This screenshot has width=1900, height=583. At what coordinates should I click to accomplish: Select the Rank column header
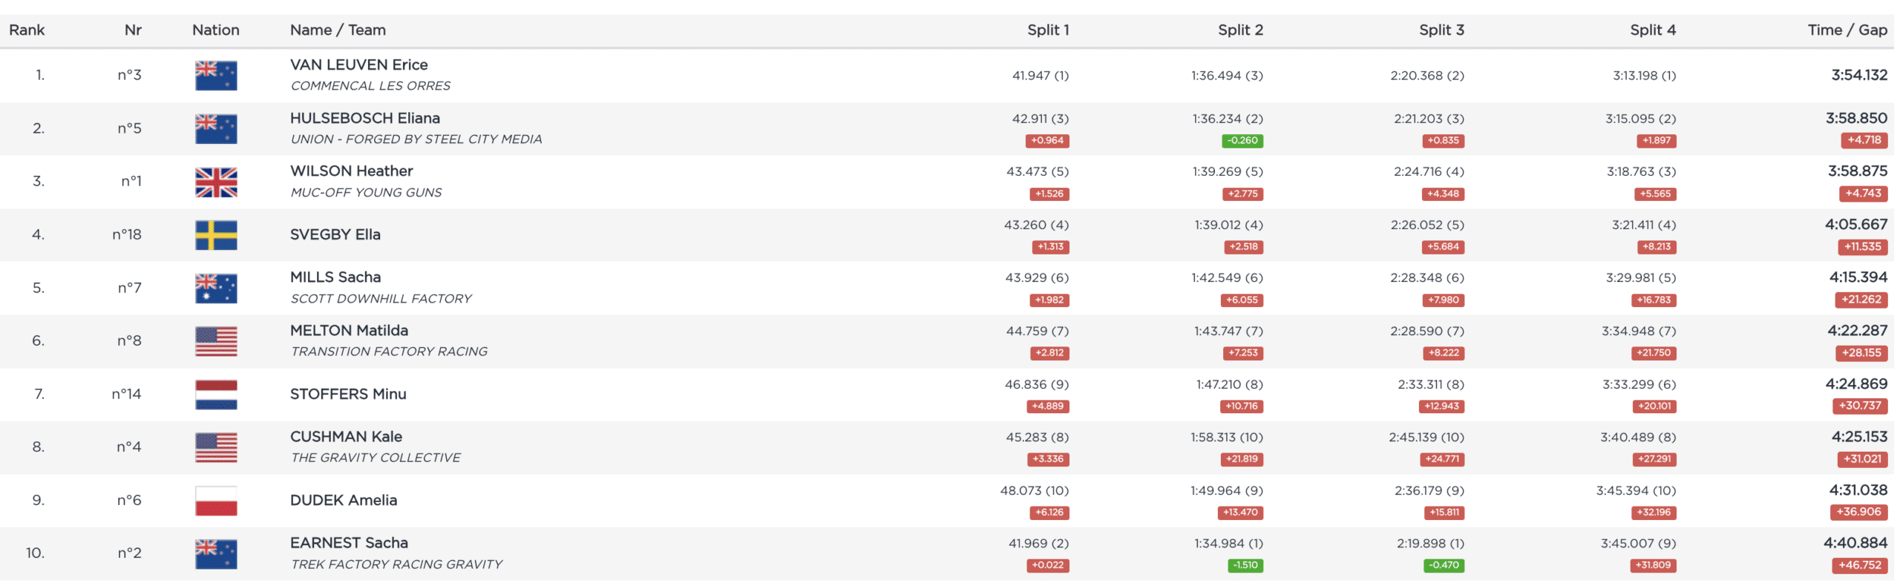coord(27,30)
